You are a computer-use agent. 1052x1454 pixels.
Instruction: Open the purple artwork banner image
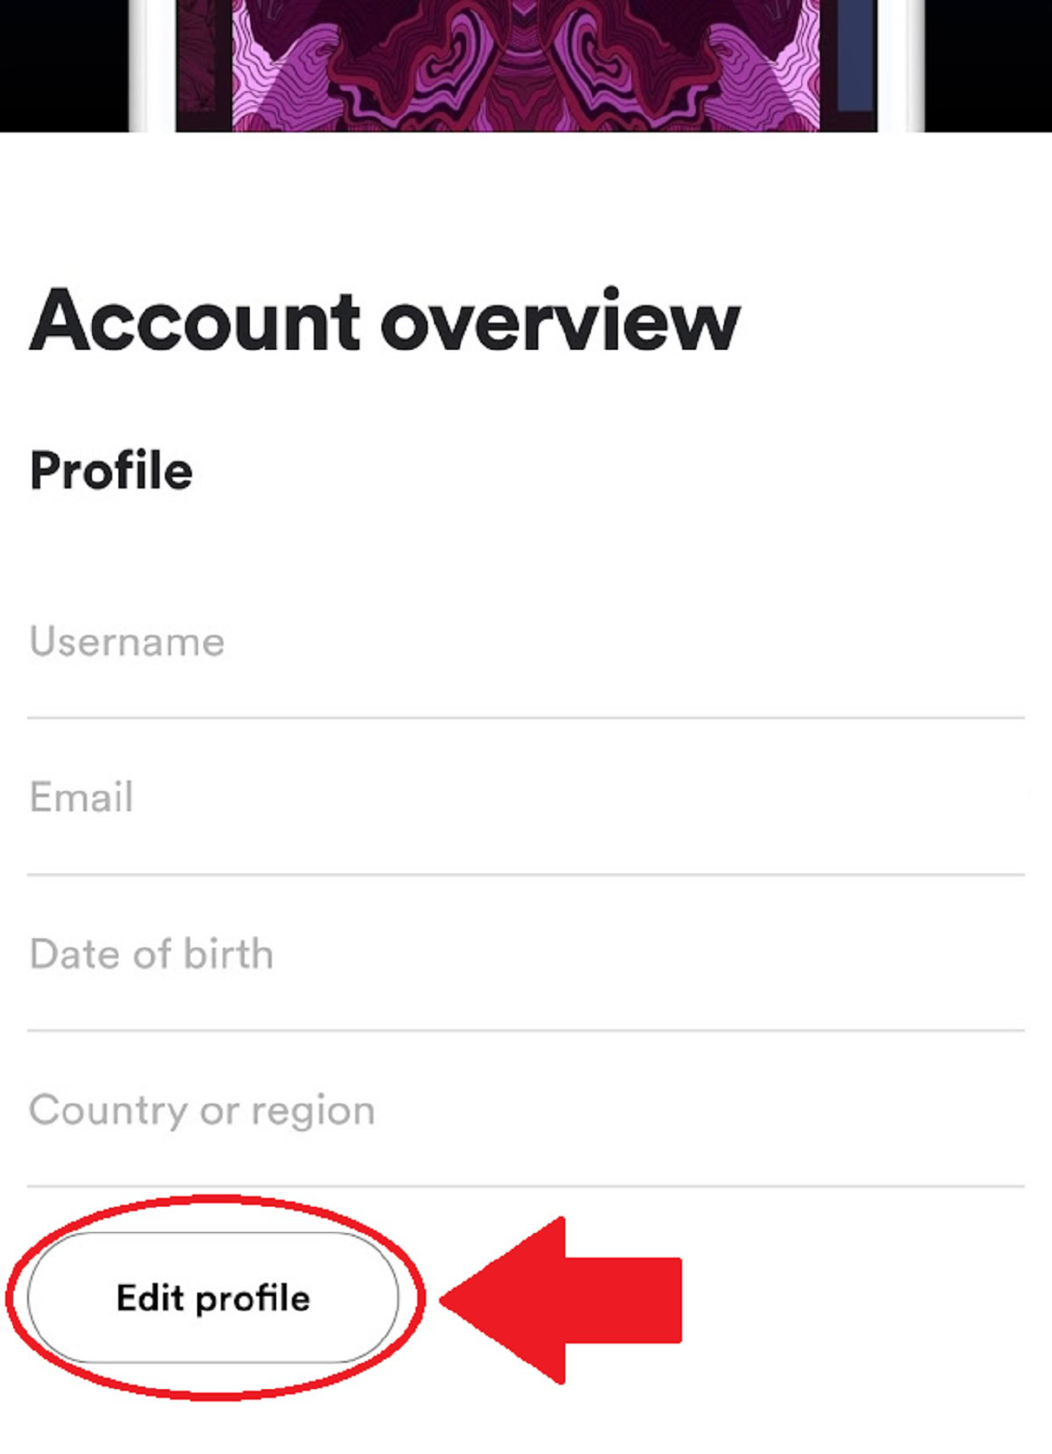coord(526,66)
